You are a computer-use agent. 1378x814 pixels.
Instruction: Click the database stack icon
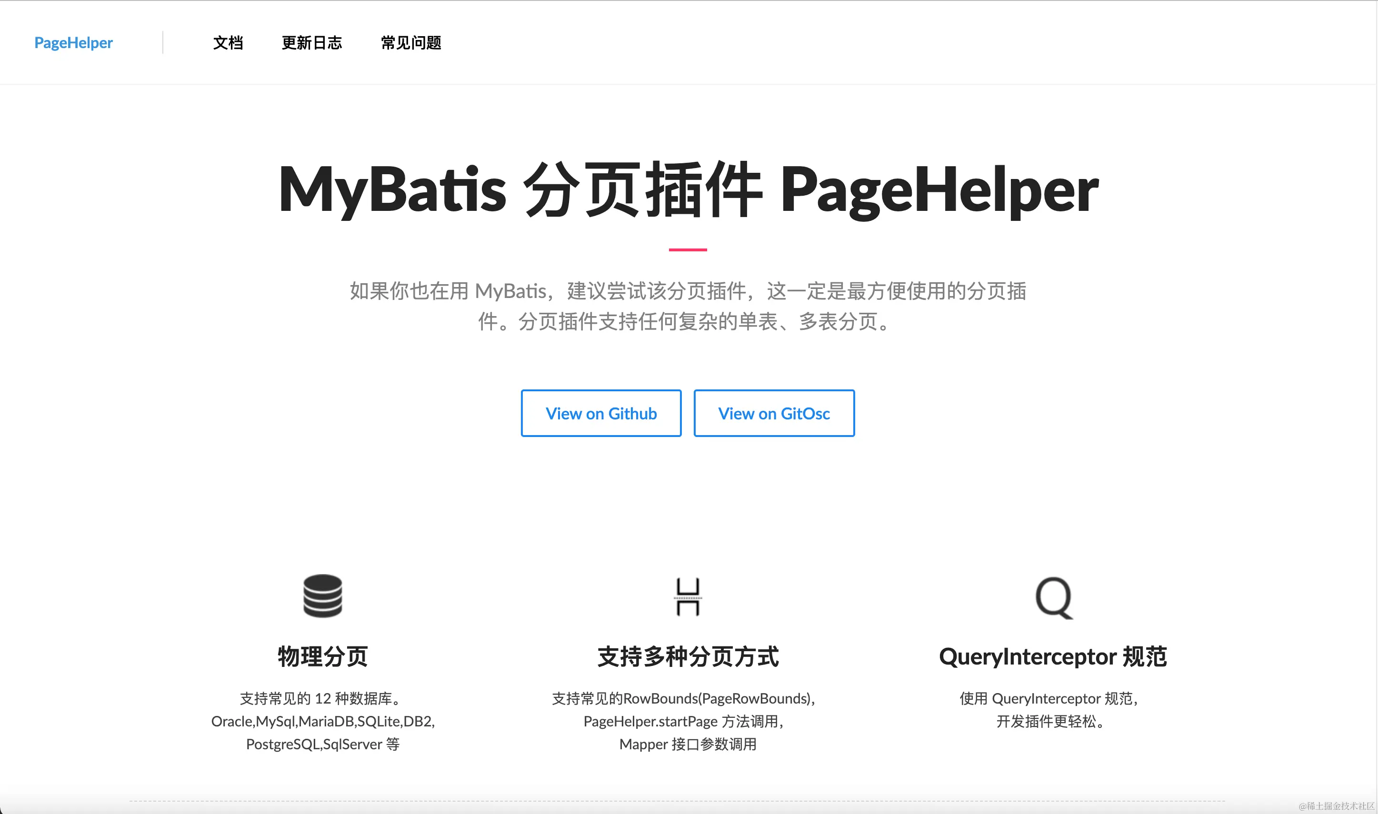point(322,596)
